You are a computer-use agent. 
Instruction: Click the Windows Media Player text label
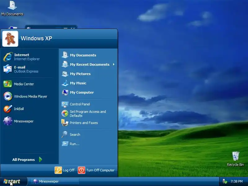30,96
